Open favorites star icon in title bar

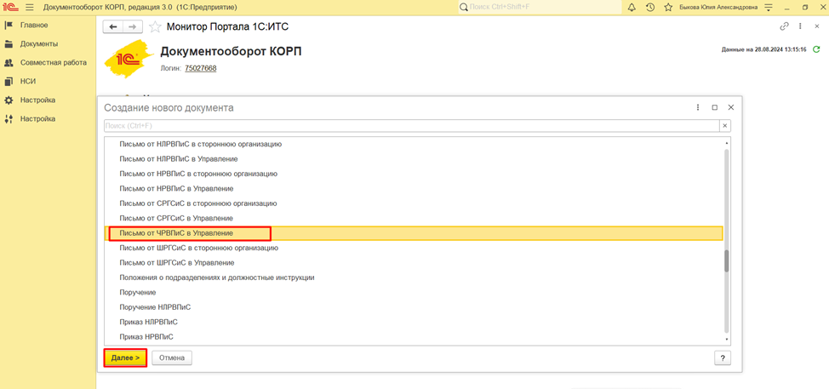[x=668, y=8]
